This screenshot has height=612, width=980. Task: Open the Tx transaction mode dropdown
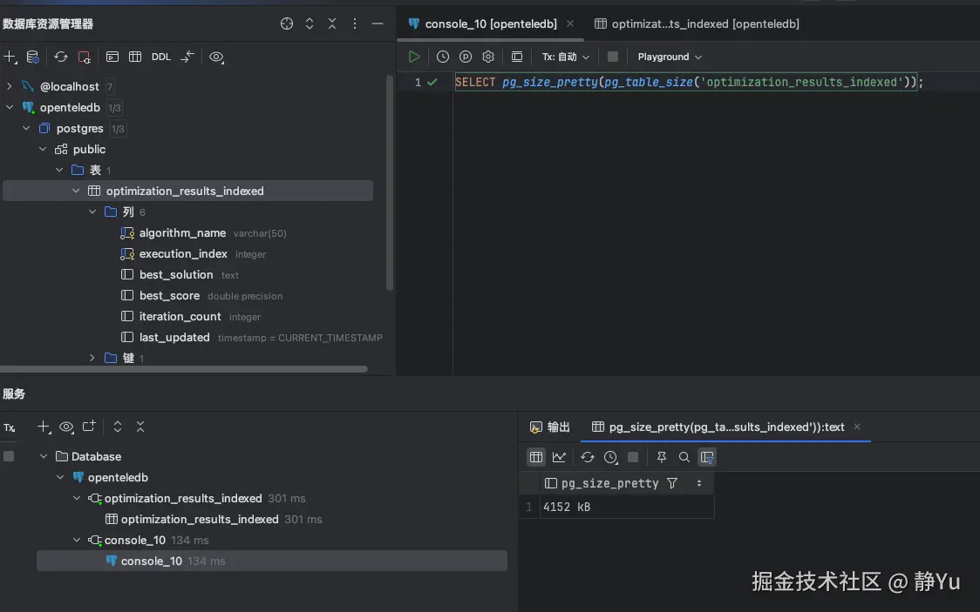point(566,57)
